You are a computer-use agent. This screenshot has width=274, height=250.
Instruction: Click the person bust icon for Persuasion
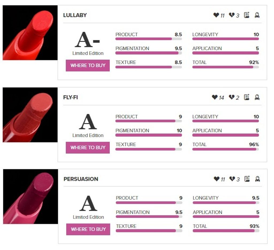point(257,179)
